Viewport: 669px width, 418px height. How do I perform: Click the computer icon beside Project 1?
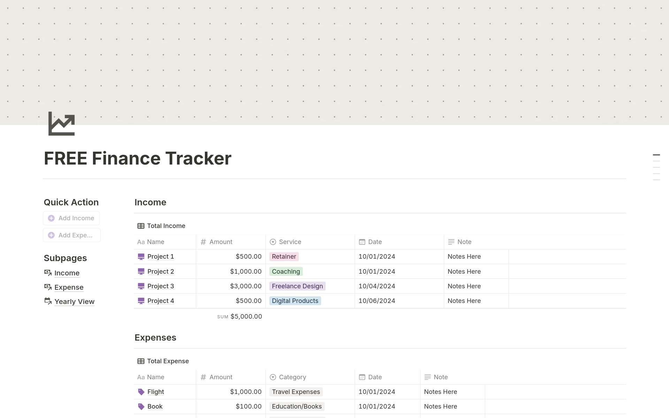(x=141, y=256)
